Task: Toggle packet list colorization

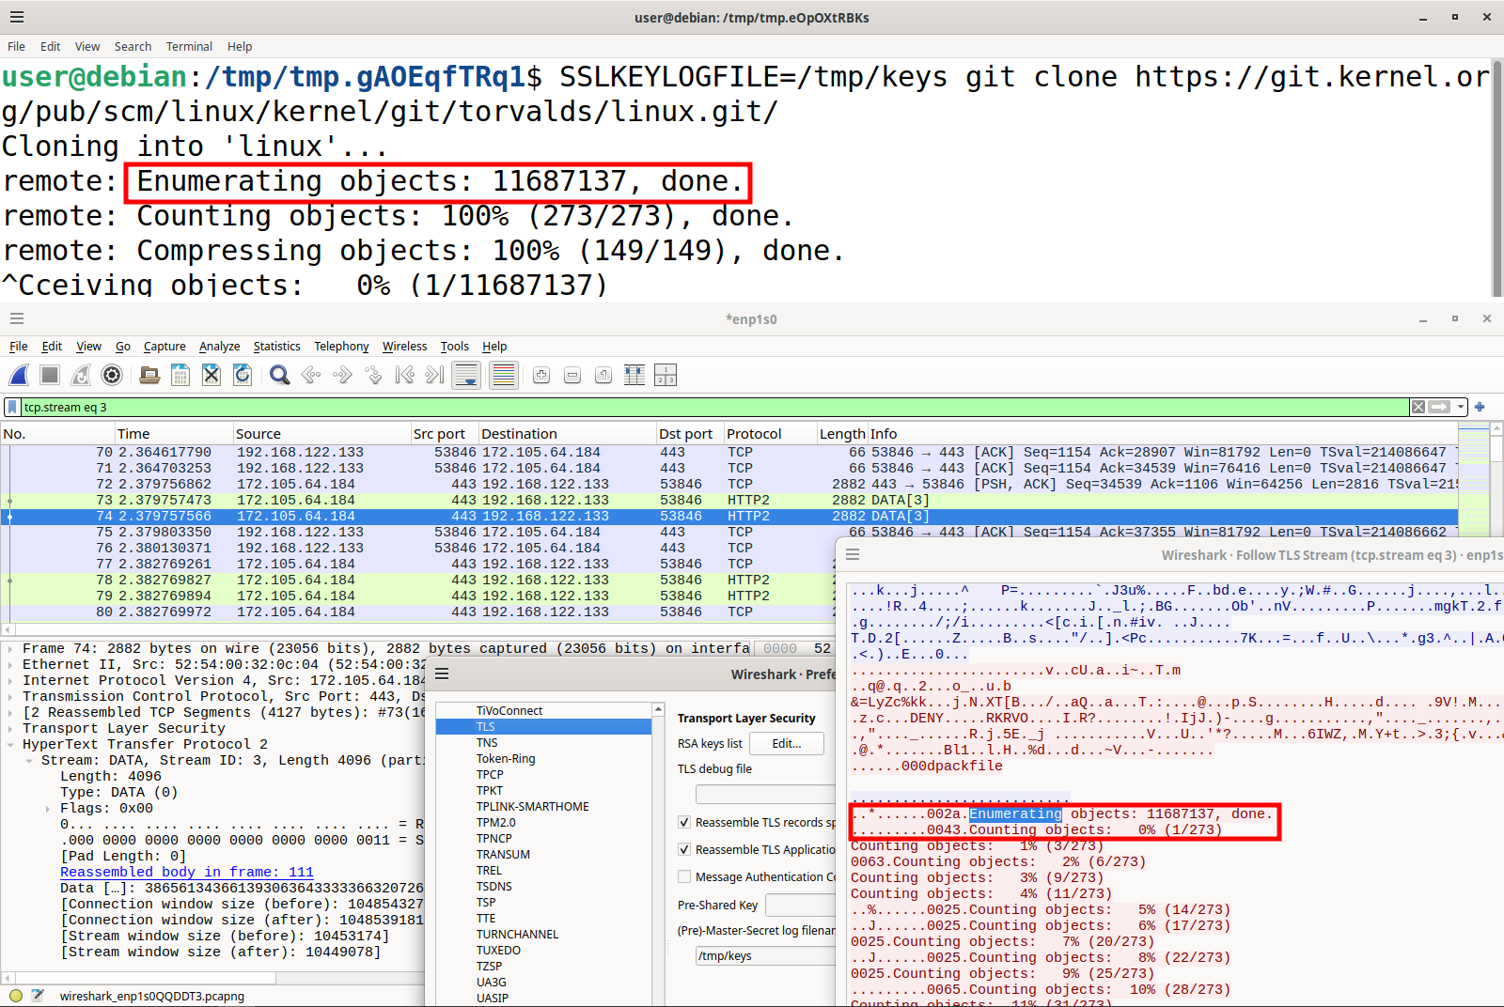Action: point(504,376)
